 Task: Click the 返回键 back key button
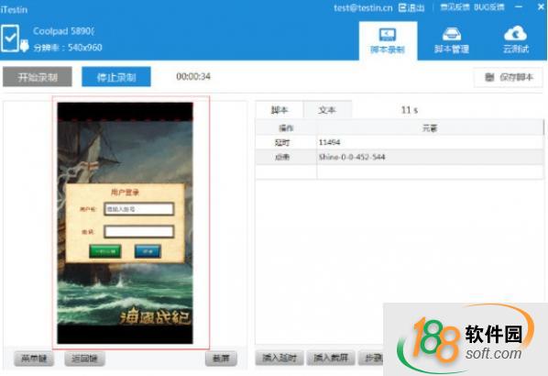tap(84, 359)
